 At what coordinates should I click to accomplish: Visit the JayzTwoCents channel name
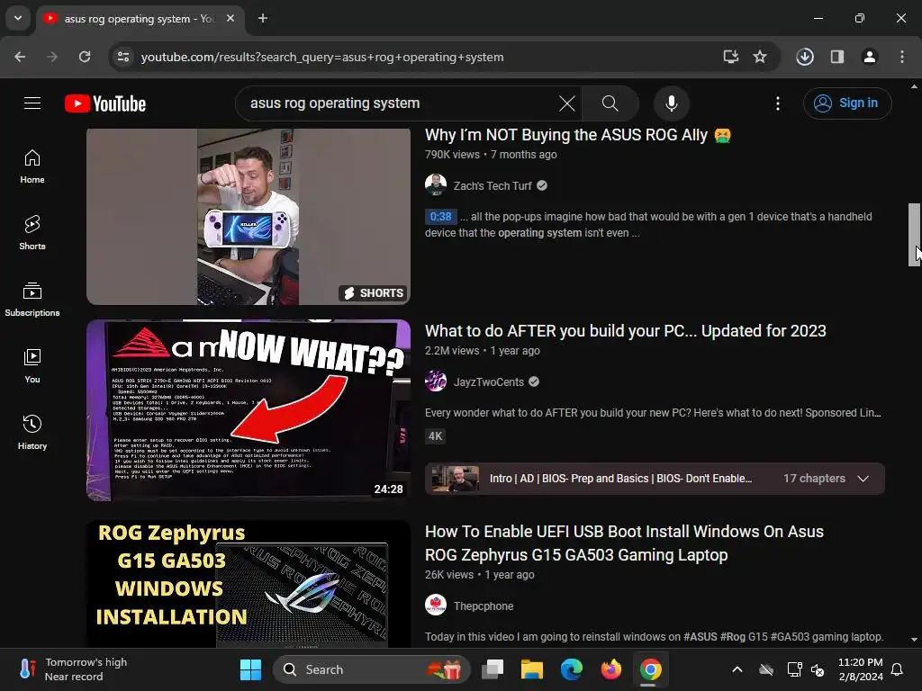[488, 381]
